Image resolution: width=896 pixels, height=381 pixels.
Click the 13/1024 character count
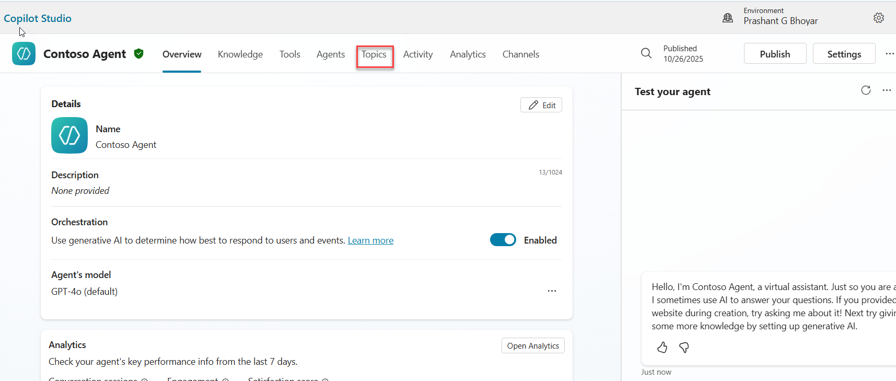[551, 172]
